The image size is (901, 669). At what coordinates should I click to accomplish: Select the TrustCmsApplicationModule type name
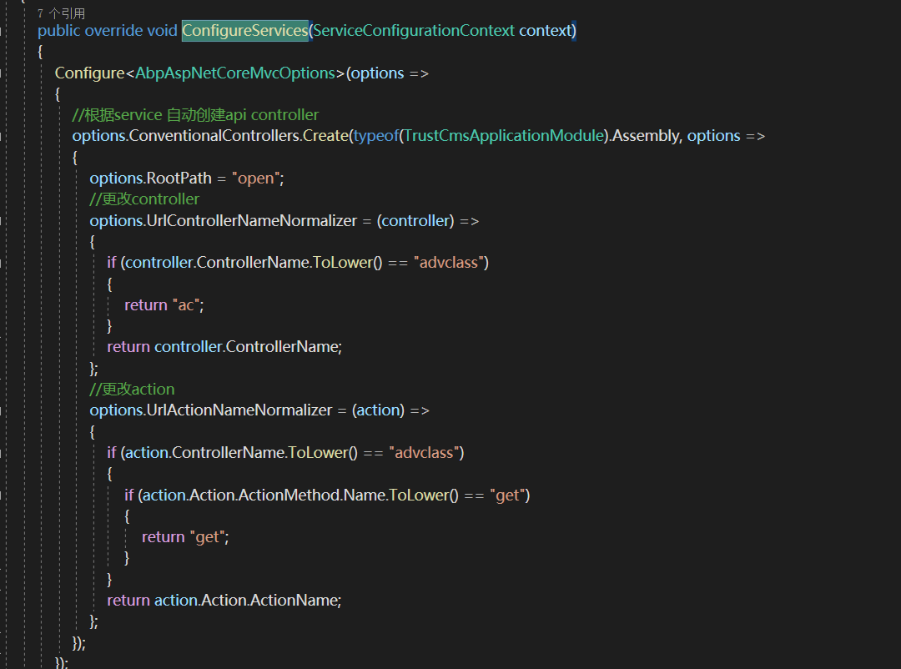tap(504, 135)
